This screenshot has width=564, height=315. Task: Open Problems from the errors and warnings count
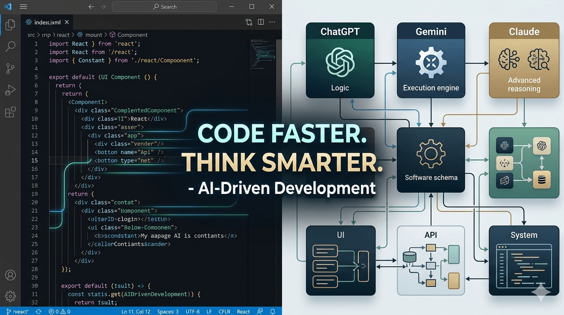click(x=59, y=311)
